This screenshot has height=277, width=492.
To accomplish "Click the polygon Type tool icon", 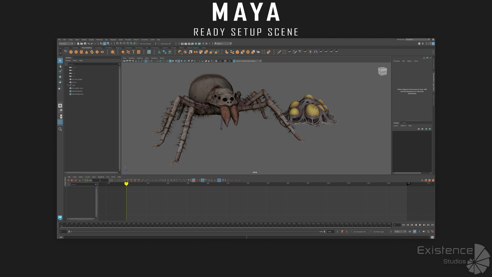I will pyautogui.click(x=133, y=52).
